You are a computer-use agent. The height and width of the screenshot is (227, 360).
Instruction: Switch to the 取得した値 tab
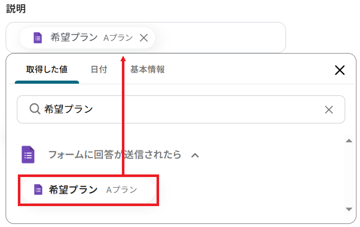(46, 70)
